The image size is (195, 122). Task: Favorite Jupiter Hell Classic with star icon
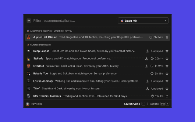(167, 37)
